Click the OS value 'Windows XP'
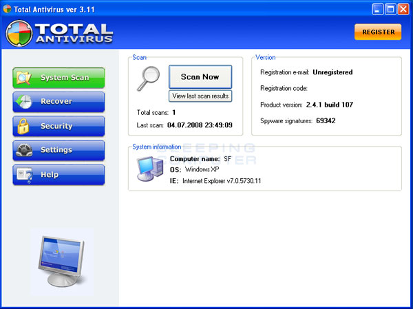 tap(202, 169)
